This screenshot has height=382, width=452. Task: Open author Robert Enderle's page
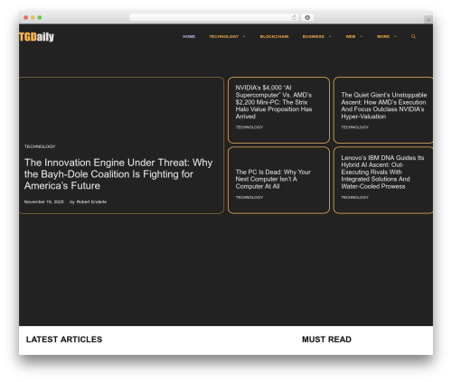(x=91, y=201)
